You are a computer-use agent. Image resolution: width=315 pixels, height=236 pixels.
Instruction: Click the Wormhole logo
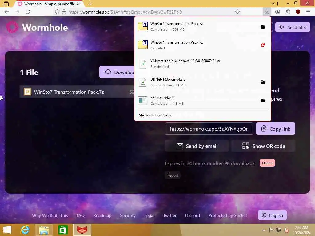37,27
